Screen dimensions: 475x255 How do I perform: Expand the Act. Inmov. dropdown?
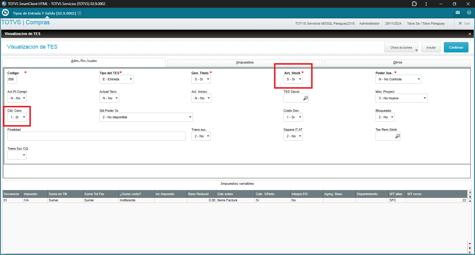click(x=201, y=98)
